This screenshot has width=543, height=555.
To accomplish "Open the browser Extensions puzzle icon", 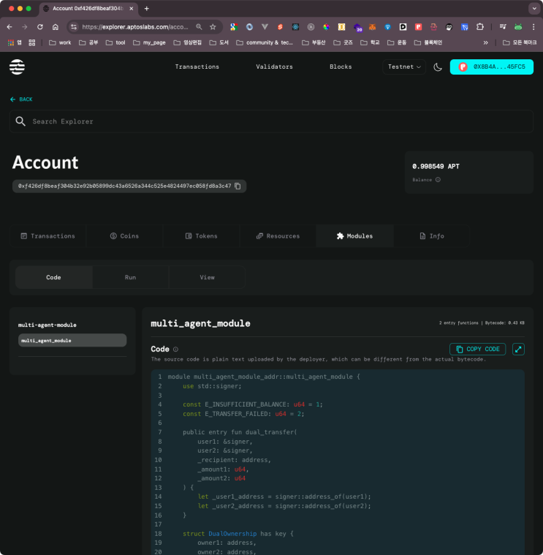I will pyautogui.click(x=479, y=27).
